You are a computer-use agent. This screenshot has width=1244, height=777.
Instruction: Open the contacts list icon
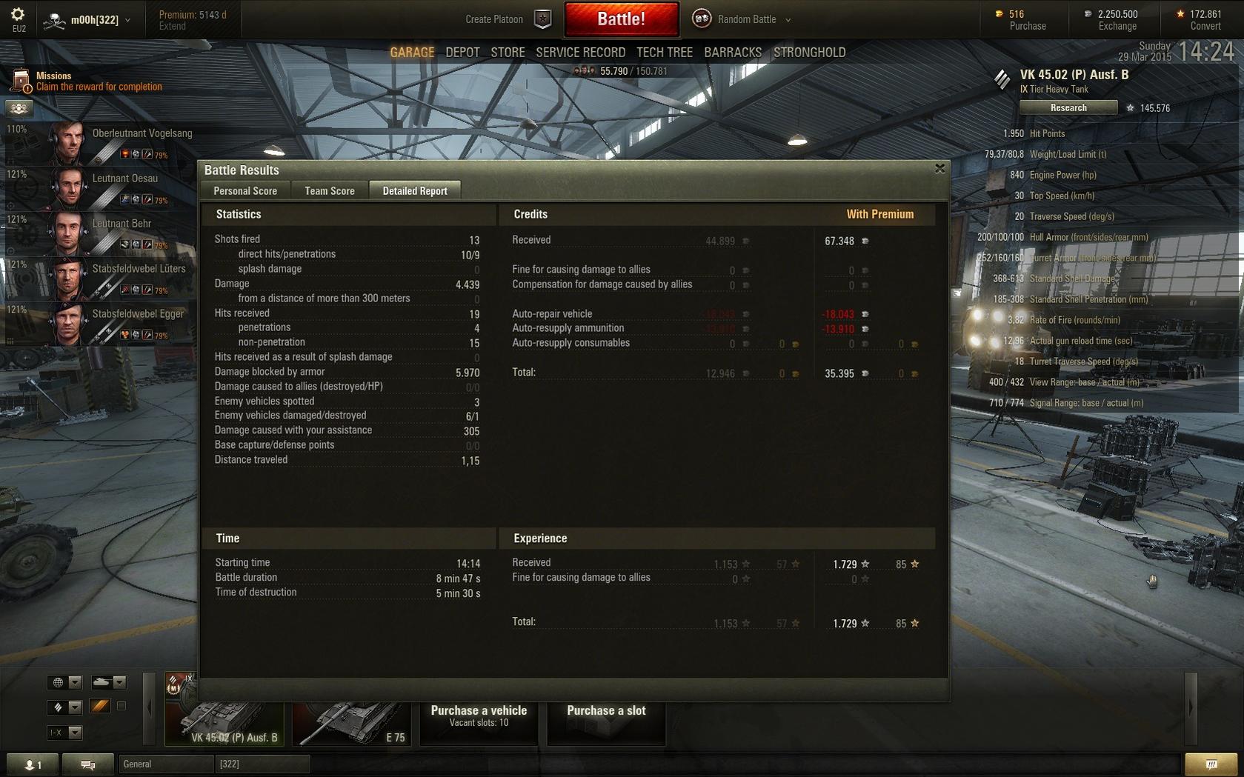point(33,764)
